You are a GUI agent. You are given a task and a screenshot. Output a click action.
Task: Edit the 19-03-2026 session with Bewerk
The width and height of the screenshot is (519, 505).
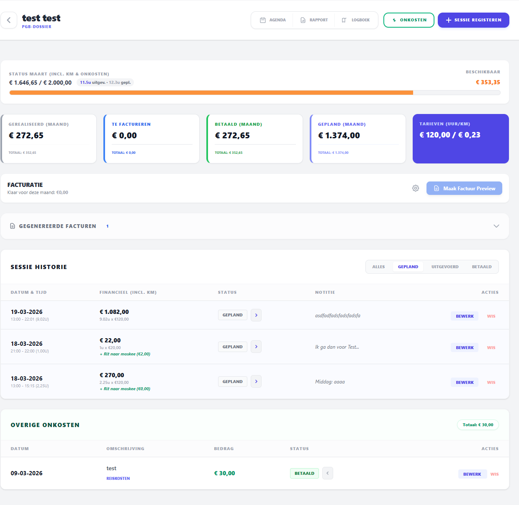[x=465, y=316]
